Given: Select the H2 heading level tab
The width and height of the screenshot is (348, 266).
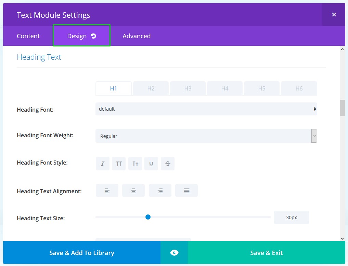Looking at the screenshot, I should tap(151, 88).
